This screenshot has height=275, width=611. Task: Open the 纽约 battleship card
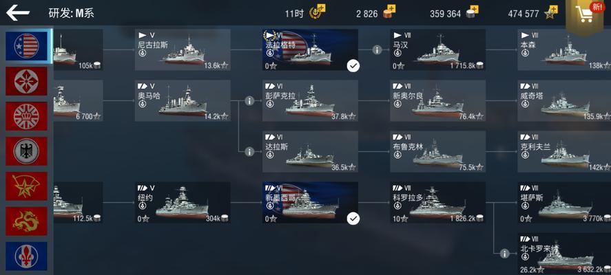(183, 203)
